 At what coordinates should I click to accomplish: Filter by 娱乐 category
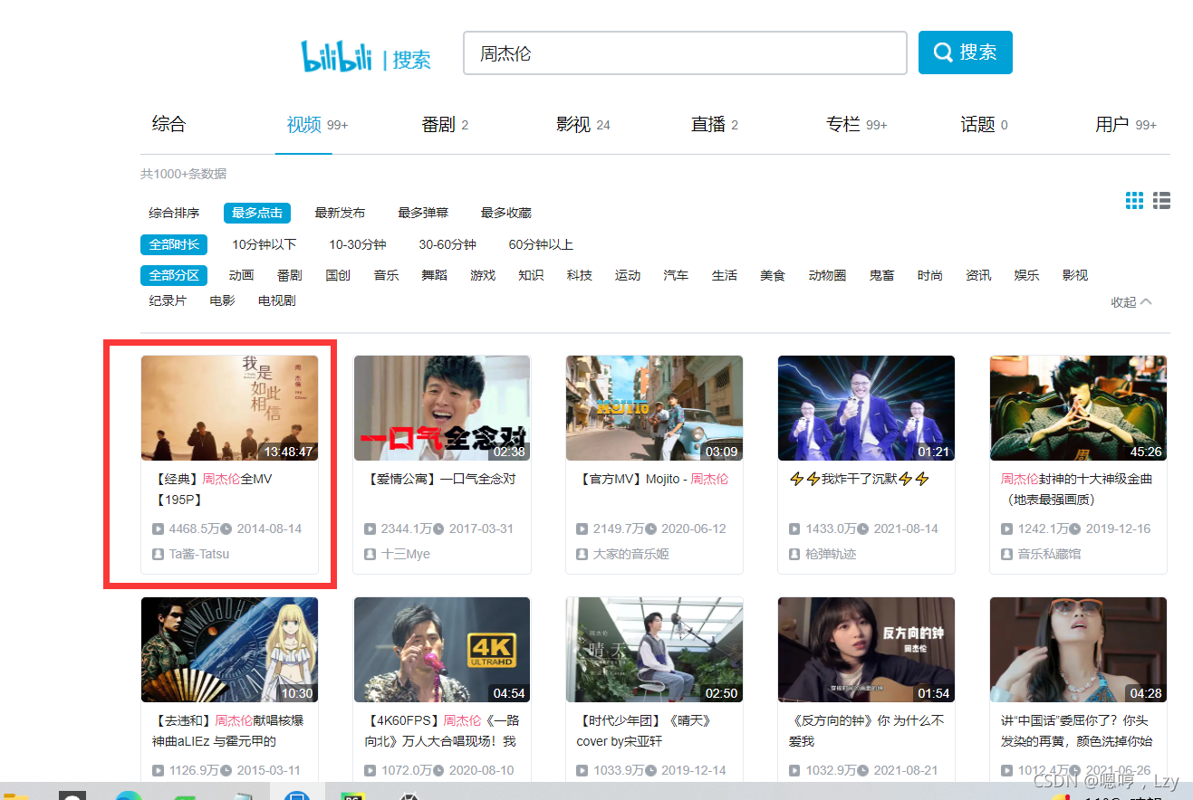pos(1026,275)
